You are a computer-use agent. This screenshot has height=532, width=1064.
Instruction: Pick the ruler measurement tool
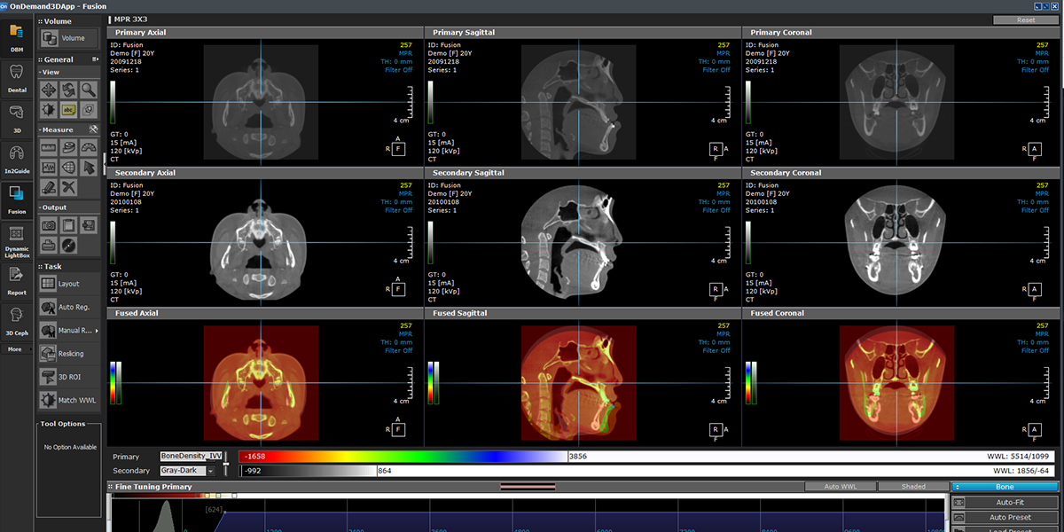48,147
